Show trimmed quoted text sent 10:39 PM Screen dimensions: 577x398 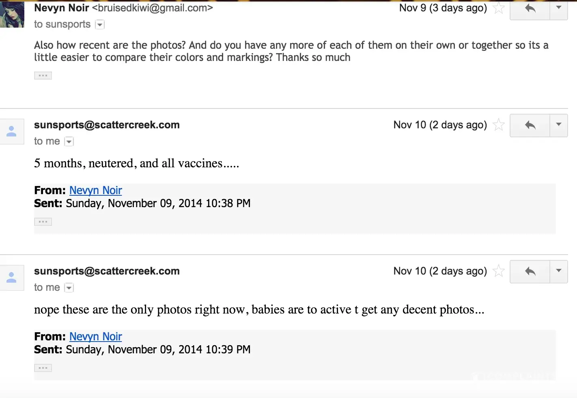pyautogui.click(x=43, y=368)
